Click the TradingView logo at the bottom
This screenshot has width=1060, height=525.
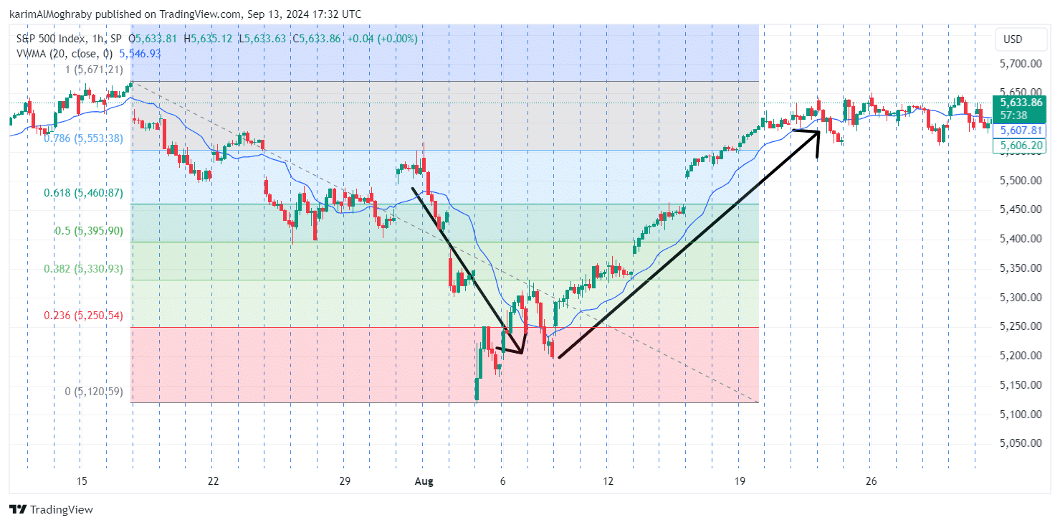coord(51,509)
